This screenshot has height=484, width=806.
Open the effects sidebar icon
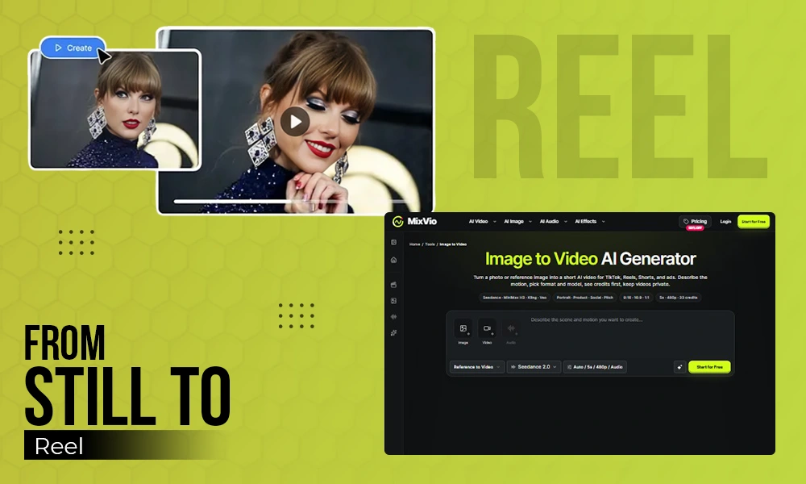[x=394, y=333]
